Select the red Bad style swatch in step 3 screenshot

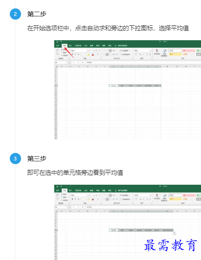pyautogui.click(x=189, y=195)
